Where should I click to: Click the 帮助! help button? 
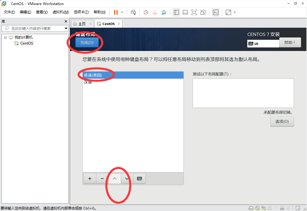coord(290,42)
